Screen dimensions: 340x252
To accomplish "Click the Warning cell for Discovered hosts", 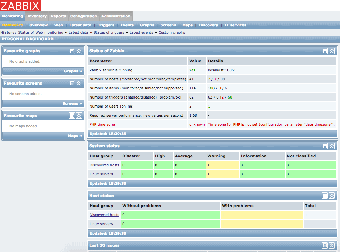I will pos(223,165).
